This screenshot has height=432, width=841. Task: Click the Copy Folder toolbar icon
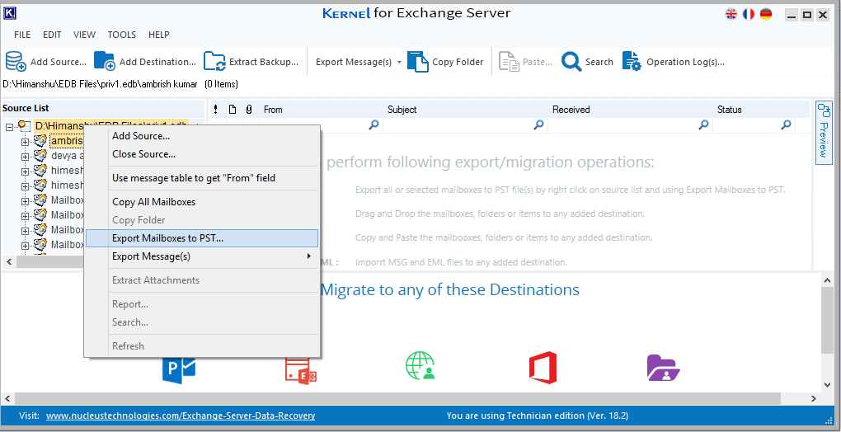pos(419,62)
